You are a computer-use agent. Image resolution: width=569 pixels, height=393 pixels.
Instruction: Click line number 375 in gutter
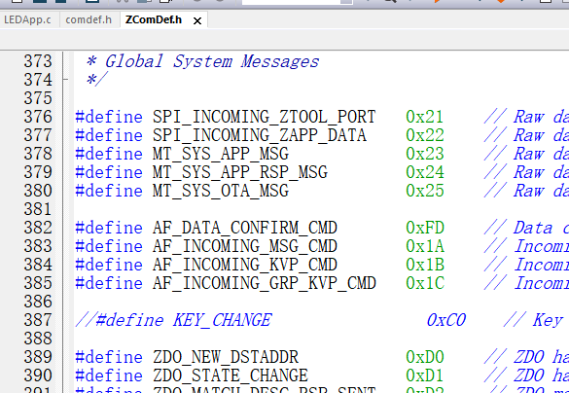click(x=38, y=98)
